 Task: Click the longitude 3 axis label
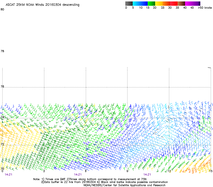[x=44, y=171]
